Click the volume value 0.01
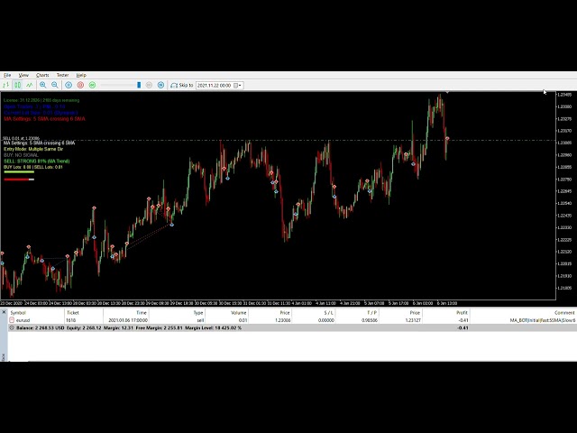 click(x=243, y=320)
